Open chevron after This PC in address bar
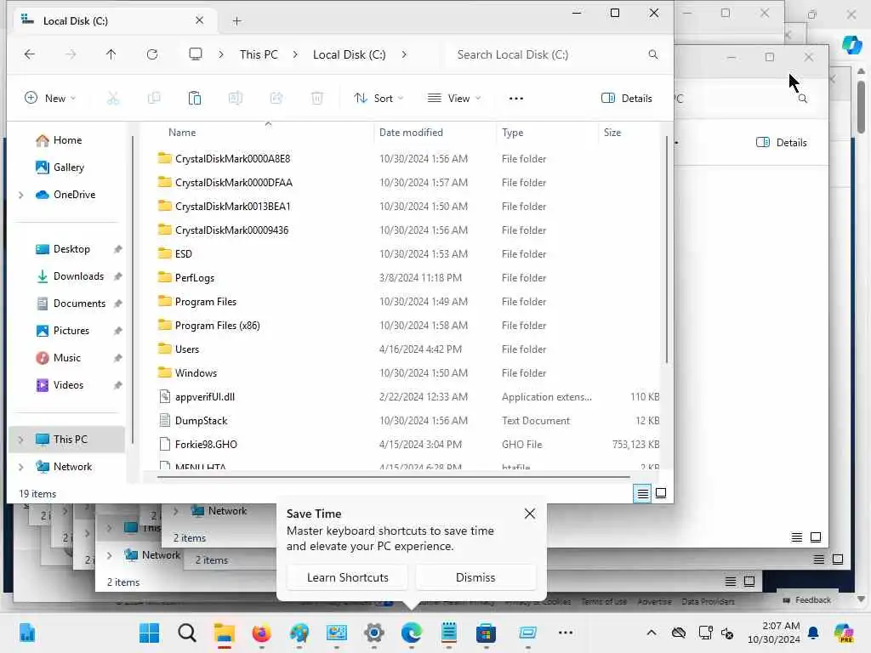The width and height of the screenshot is (871, 653). [x=295, y=54]
